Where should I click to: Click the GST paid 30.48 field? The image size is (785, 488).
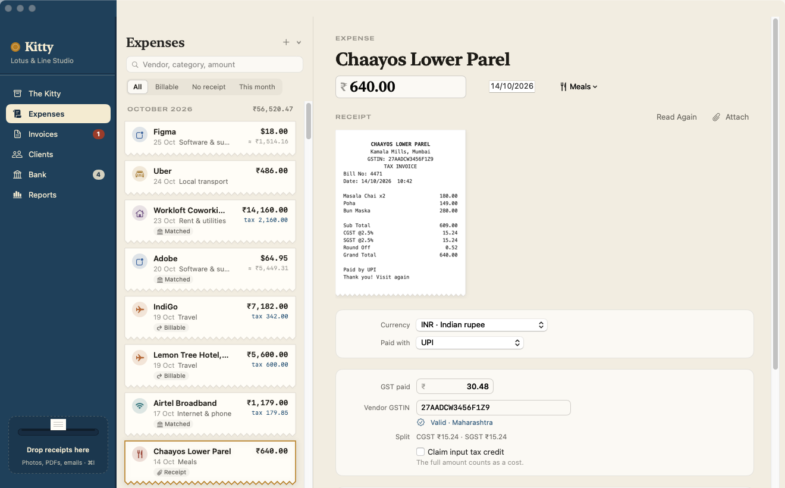pyautogui.click(x=455, y=387)
